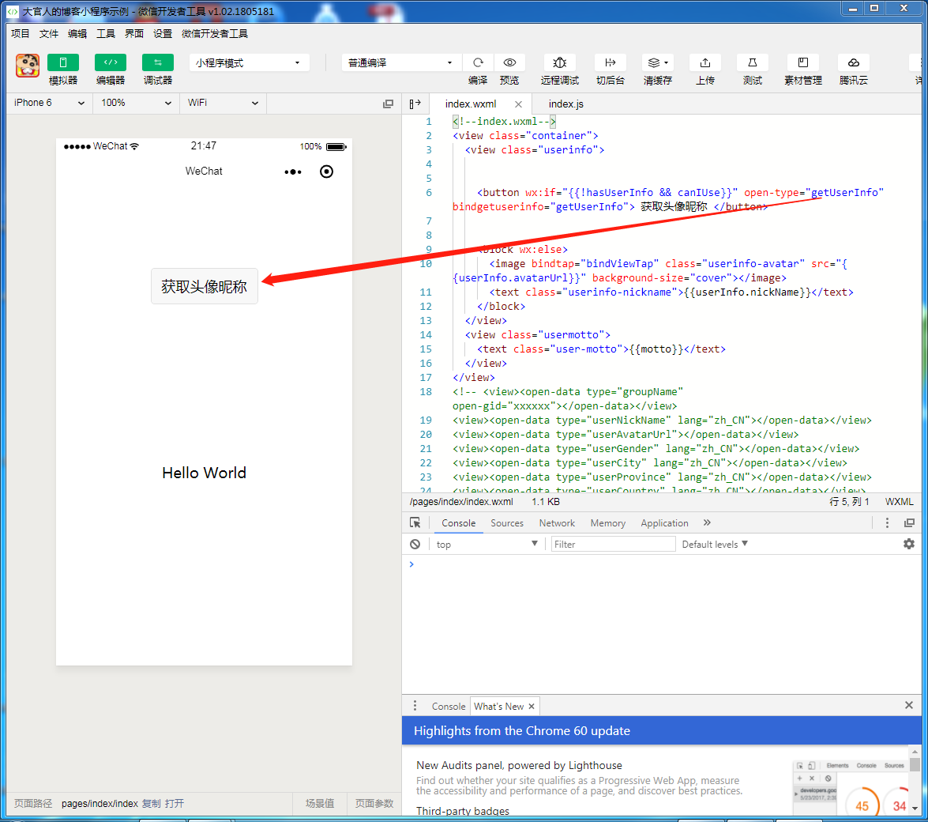Click the New Audits panel heading
Viewport: 928px width, 822px height.
519,765
